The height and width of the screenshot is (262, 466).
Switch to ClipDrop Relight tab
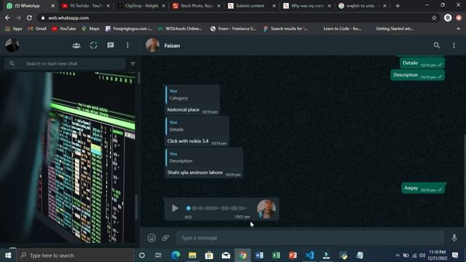click(x=141, y=6)
